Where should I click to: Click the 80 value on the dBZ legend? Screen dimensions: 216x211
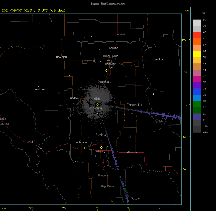(204, 20)
